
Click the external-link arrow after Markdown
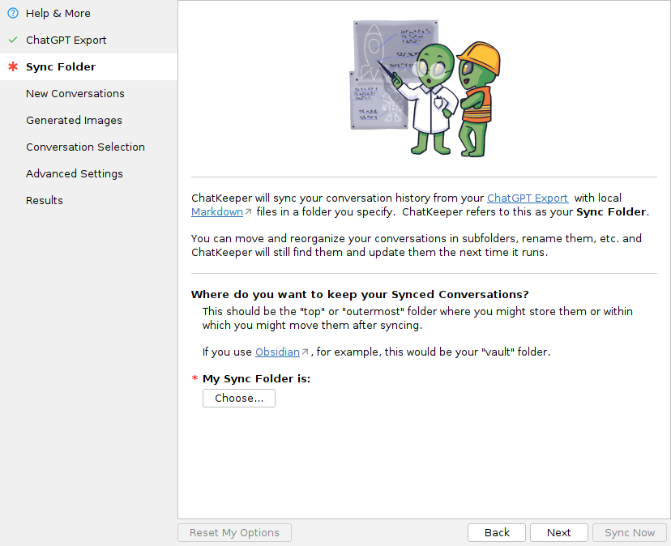[x=248, y=212]
